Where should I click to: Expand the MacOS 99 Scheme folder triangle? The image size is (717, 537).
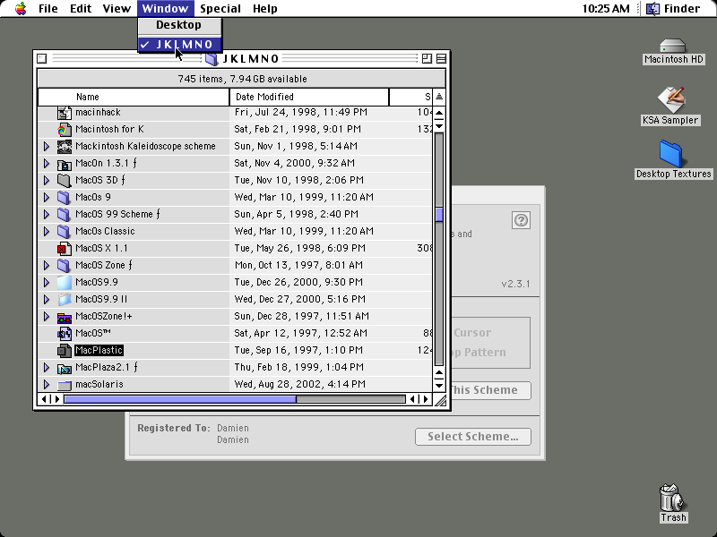coord(47,214)
